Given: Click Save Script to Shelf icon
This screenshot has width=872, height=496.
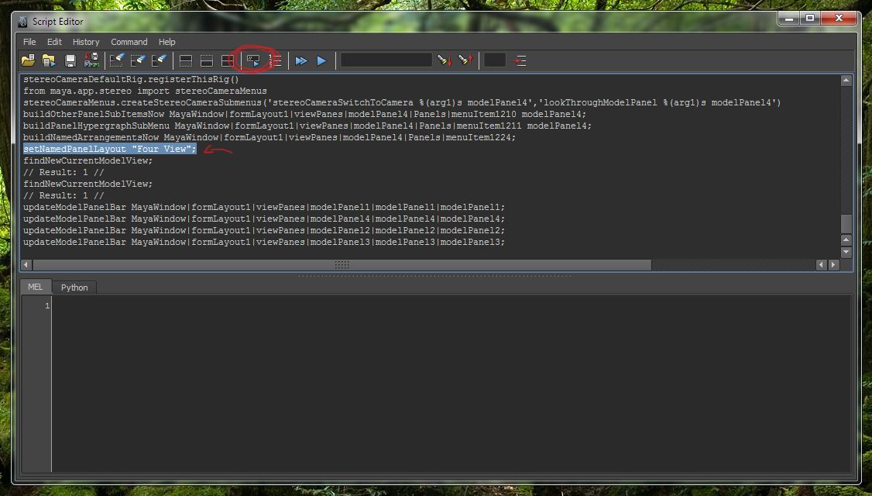Looking at the screenshot, I should coord(91,60).
